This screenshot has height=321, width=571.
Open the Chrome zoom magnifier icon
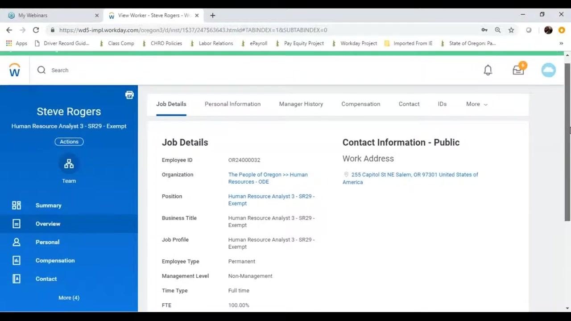(x=498, y=30)
